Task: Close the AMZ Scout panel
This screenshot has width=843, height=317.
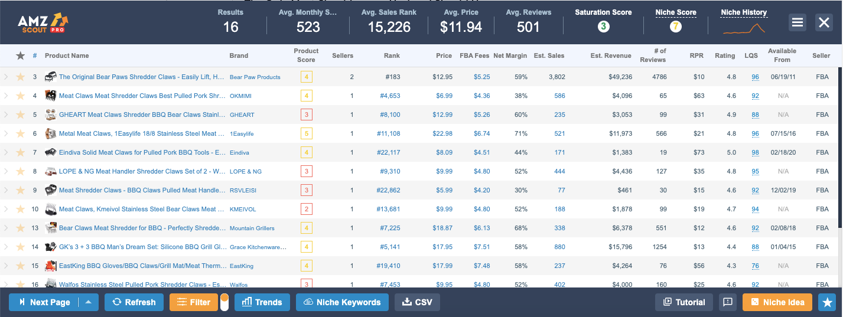Action: point(824,22)
